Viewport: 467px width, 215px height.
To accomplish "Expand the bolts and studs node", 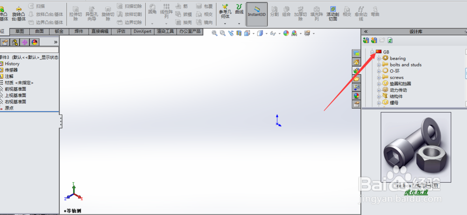I will pyautogui.click(x=379, y=64).
